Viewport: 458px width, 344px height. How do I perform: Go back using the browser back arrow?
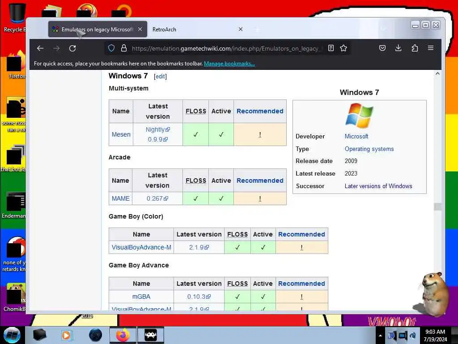(40, 48)
